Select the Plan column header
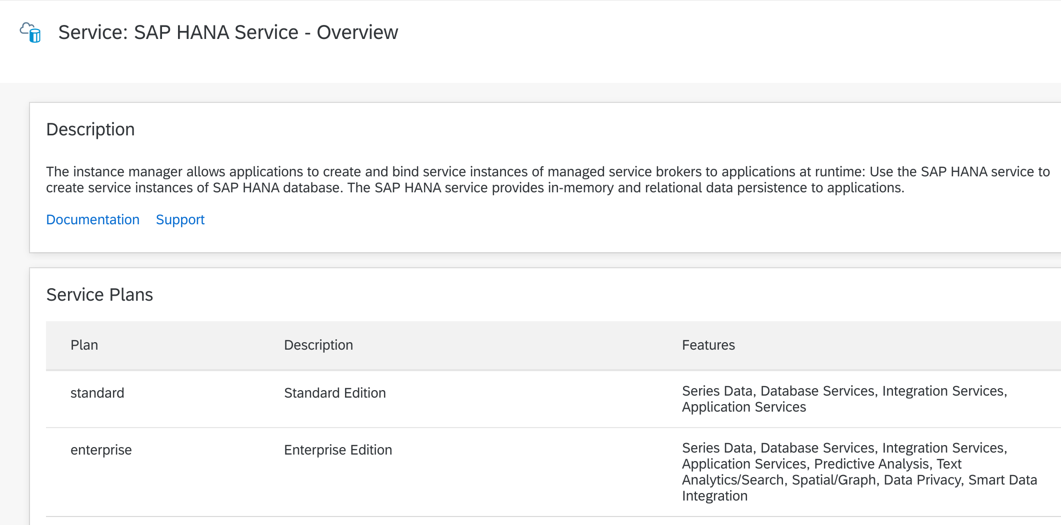Screen dimensions: 1061x525 (x=84, y=345)
